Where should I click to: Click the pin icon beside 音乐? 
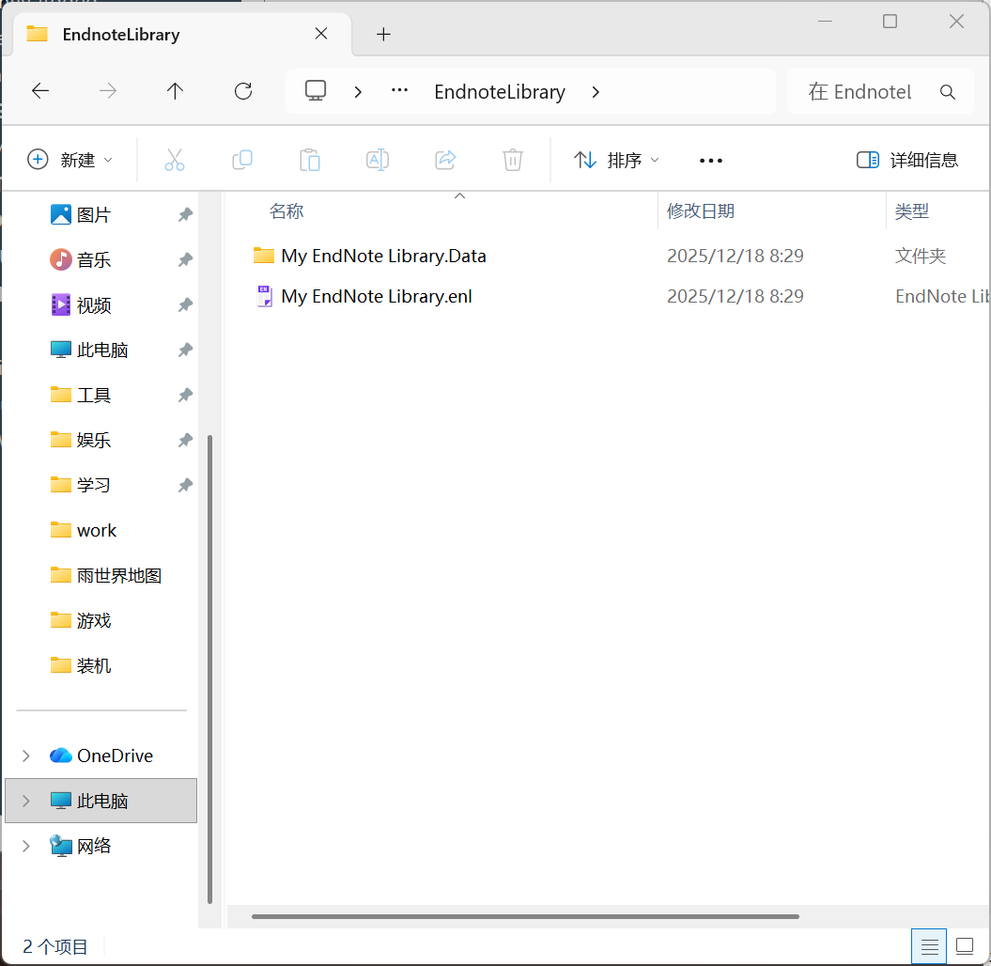[x=185, y=260]
